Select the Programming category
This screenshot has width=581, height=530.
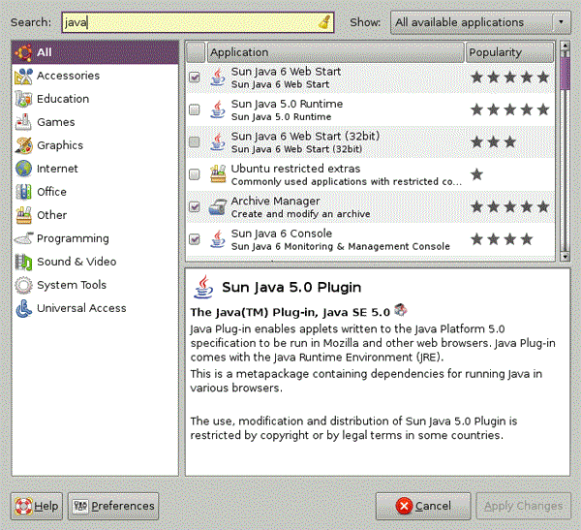pos(95,238)
